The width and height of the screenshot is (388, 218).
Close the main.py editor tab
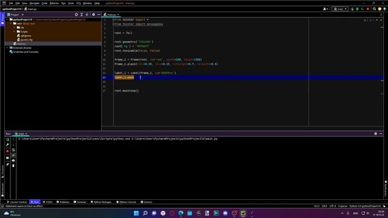pos(118,15)
